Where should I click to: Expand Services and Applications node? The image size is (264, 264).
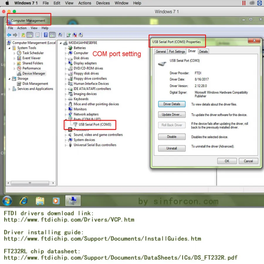click(9, 89)
